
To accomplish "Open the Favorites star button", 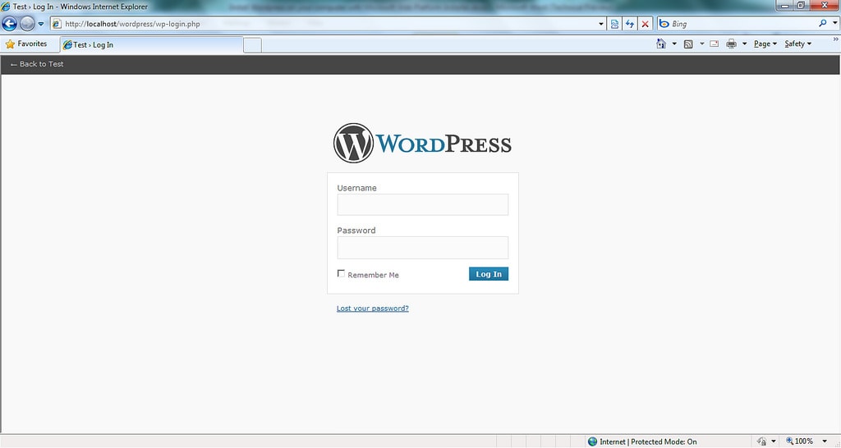I will (x=26, y=44).
